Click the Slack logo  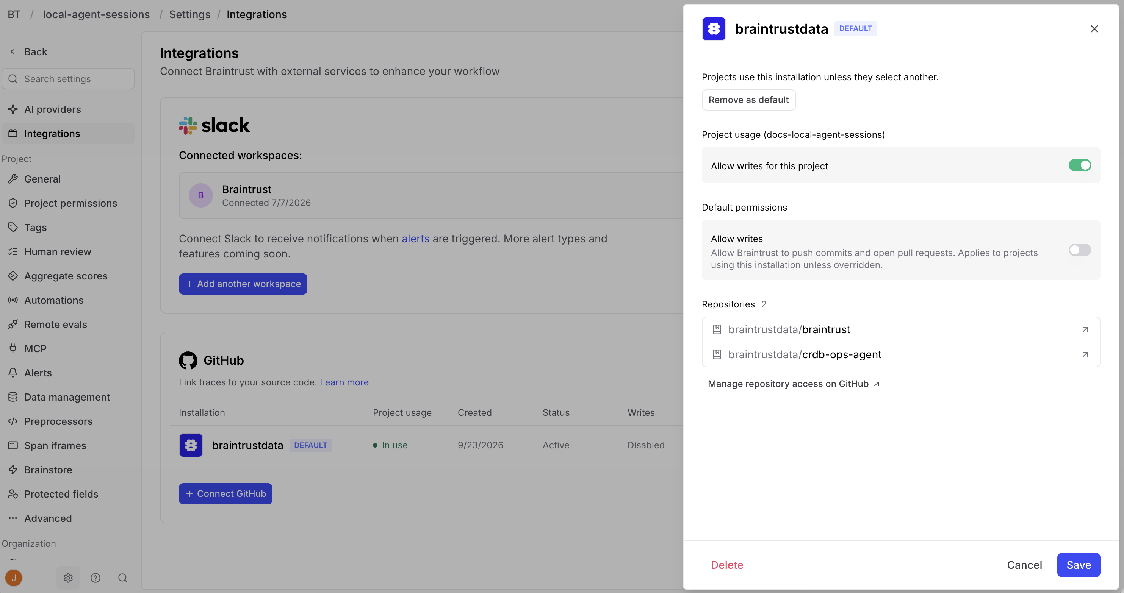[214, 126]
